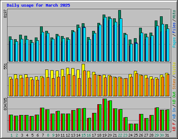This screenshot has height=139, width=178.
Task: Select day label 8 on the axis
Action: 48,135
